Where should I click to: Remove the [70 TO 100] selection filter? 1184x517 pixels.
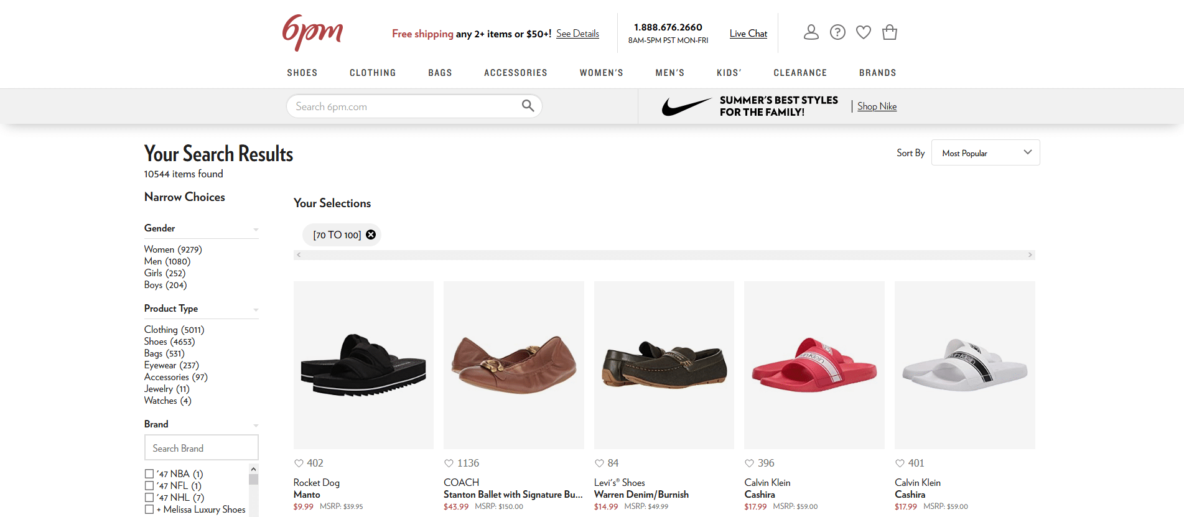[x=371, y=235]
